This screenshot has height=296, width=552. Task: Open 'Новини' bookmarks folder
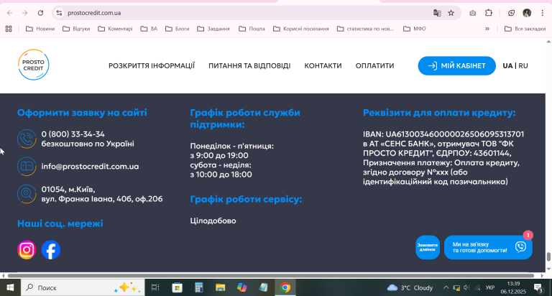[40, 29]
